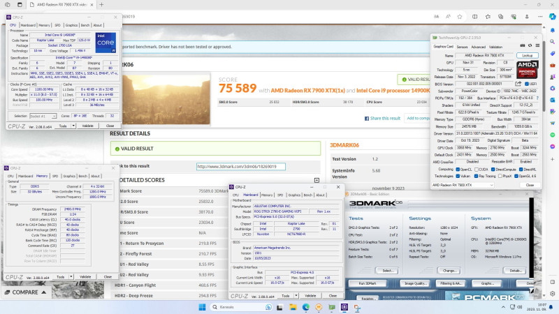Click the GPU-Z refresh icon

(x=530, y=45)
